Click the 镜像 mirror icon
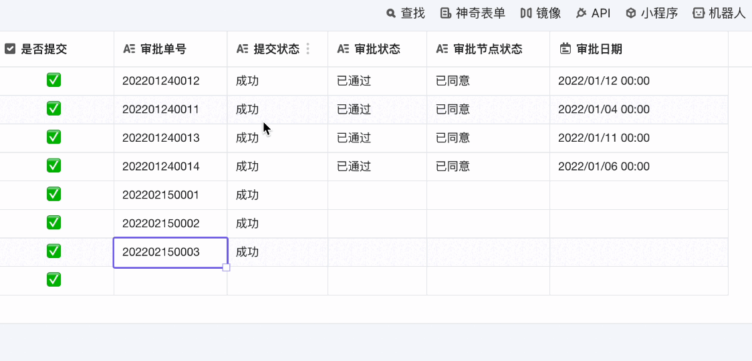 point(526,13)
